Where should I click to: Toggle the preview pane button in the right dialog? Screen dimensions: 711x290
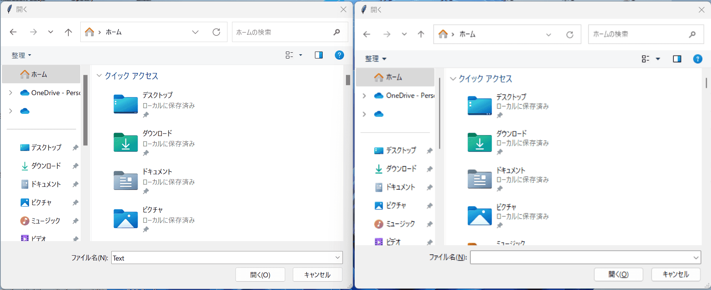(677, 59)
